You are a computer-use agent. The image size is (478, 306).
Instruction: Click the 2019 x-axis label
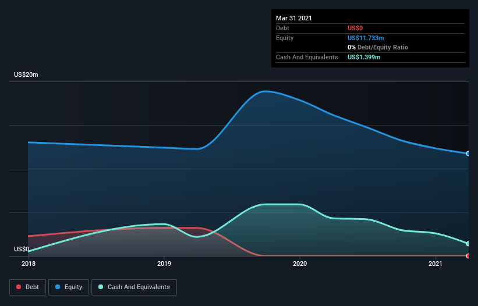(x=164, y=264)
